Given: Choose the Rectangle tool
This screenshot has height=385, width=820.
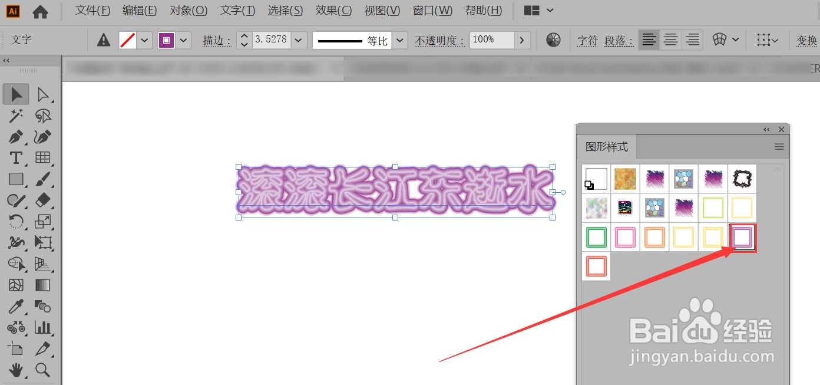Looking at the screenshot, I should click(x=16, y=179).
